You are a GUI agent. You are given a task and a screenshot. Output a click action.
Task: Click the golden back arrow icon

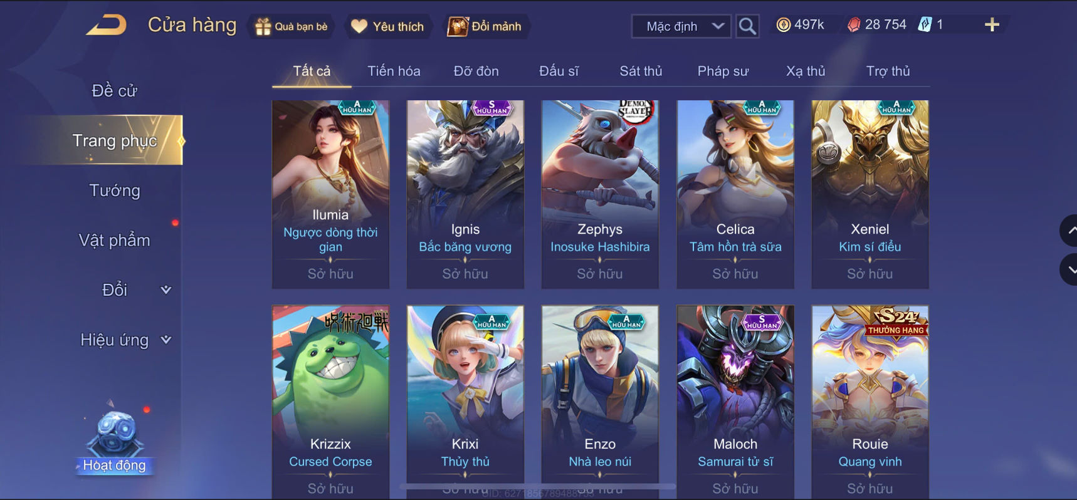coord(106,25)
